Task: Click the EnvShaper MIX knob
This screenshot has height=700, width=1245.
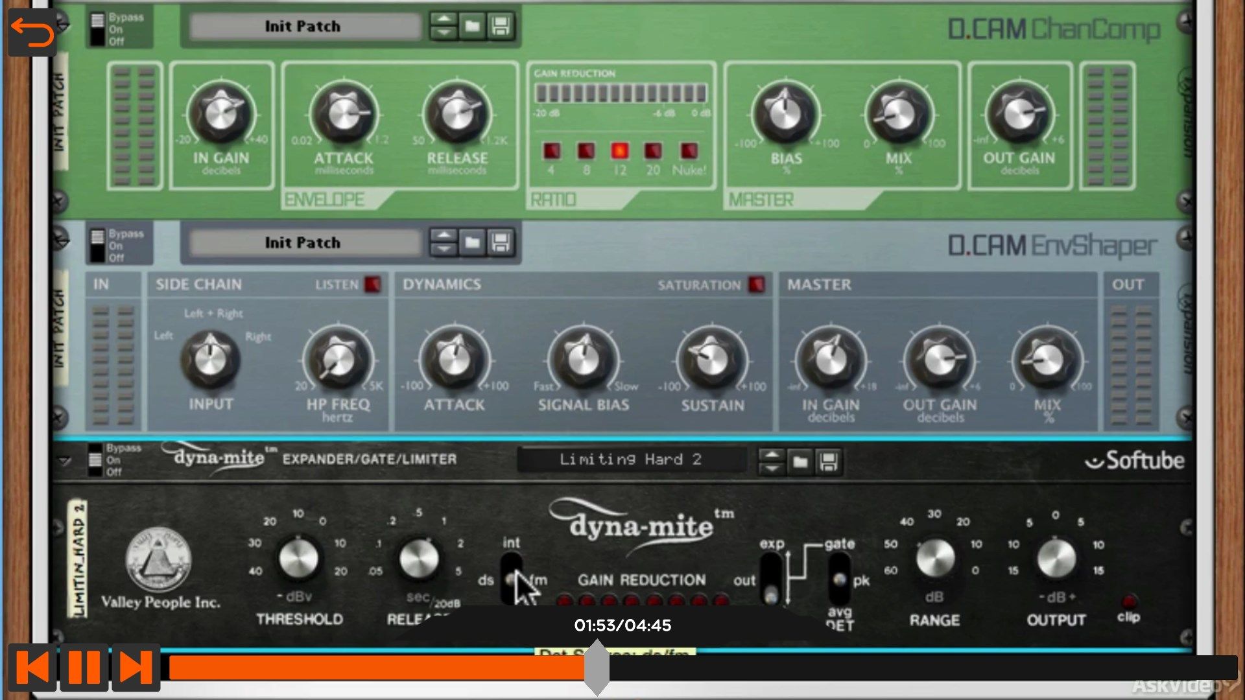Action: (1047, 360)
